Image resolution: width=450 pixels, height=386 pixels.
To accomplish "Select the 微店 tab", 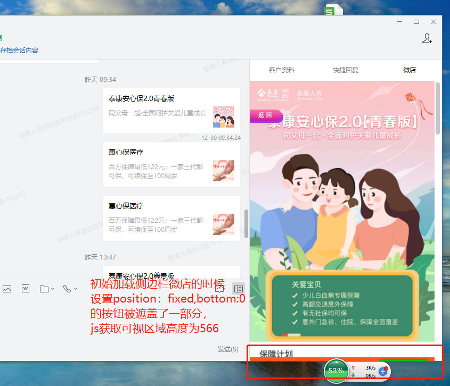I will pyautogui.click(x=410, y=70).
